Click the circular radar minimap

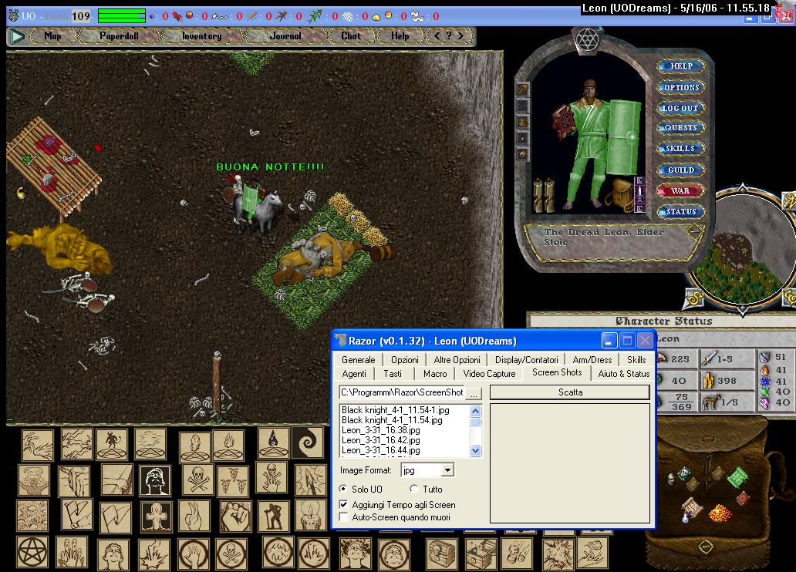pos(744,250)
